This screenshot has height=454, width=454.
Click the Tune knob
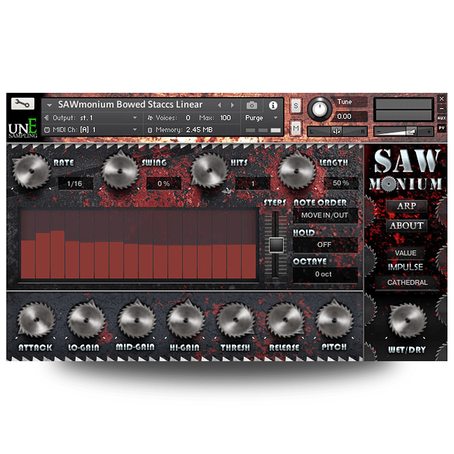tap(320, 109)
